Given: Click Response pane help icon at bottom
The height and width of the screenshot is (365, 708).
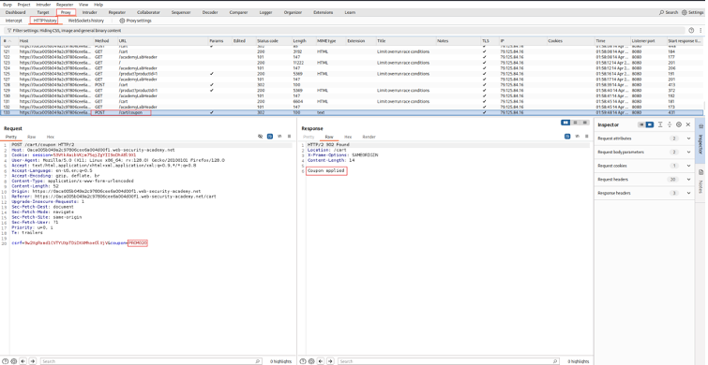Looking at the screenshot, I should tap(304, 361).
